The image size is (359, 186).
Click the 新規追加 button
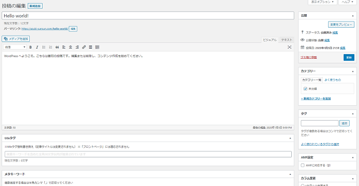[x=35, y=6]
